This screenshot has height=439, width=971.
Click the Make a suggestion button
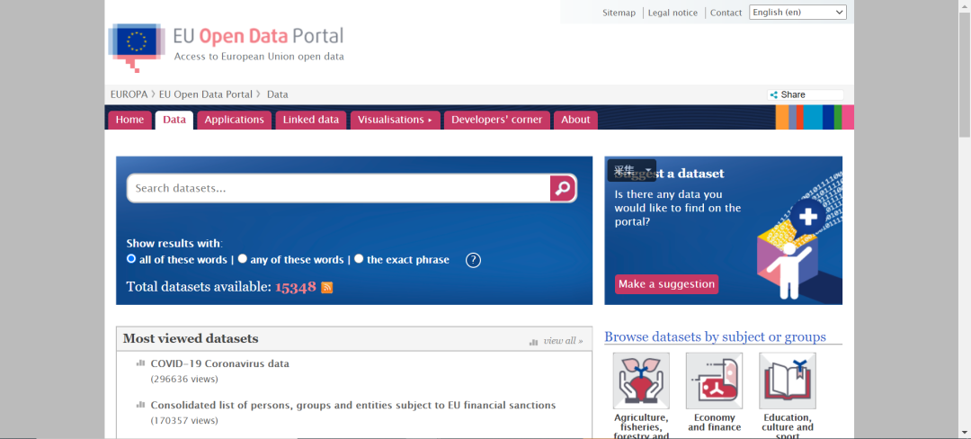coord(667,284)
